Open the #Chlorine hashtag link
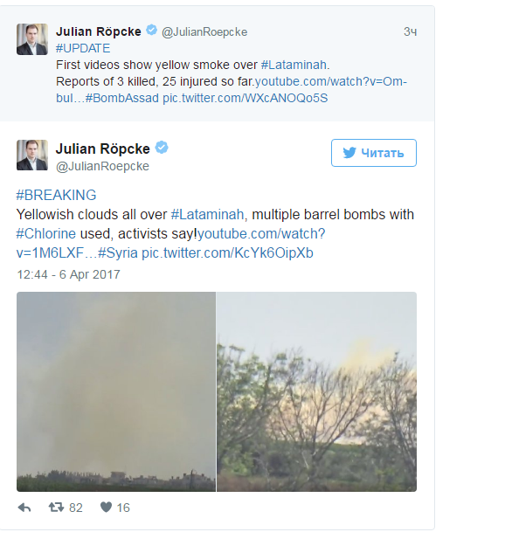Image resolution: width=512 pixels, height=539 pixels. [45, 234]
